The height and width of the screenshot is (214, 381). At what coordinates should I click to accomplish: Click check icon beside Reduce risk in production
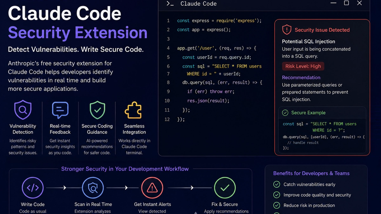pyautogui.click(x=277, y=205)
